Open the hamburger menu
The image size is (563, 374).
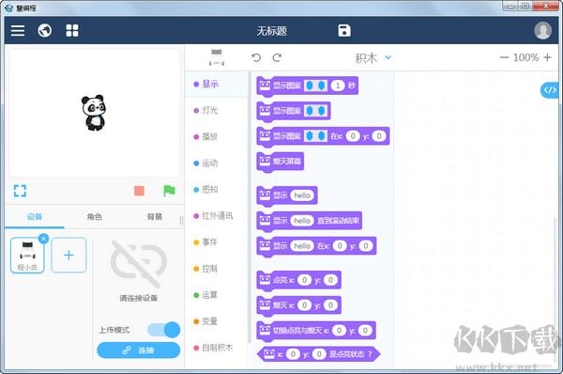18,31
